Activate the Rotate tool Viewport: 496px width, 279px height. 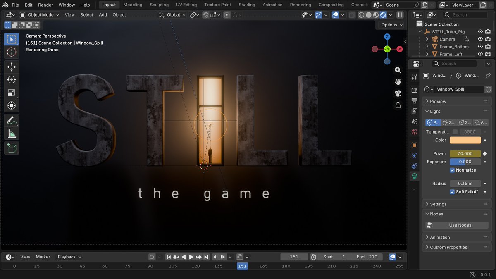point(12,80)
